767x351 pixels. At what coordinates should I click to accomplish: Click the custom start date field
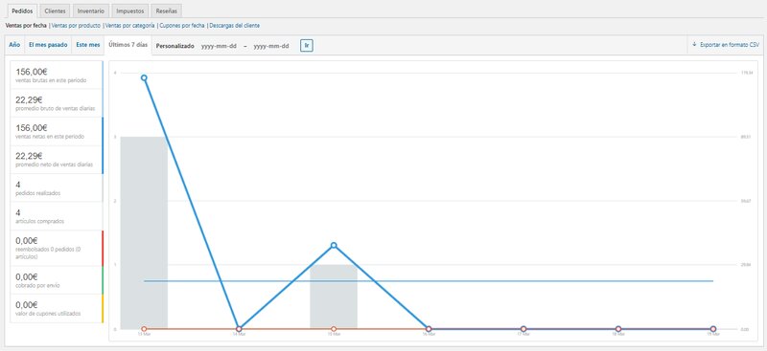coord(219,46)
